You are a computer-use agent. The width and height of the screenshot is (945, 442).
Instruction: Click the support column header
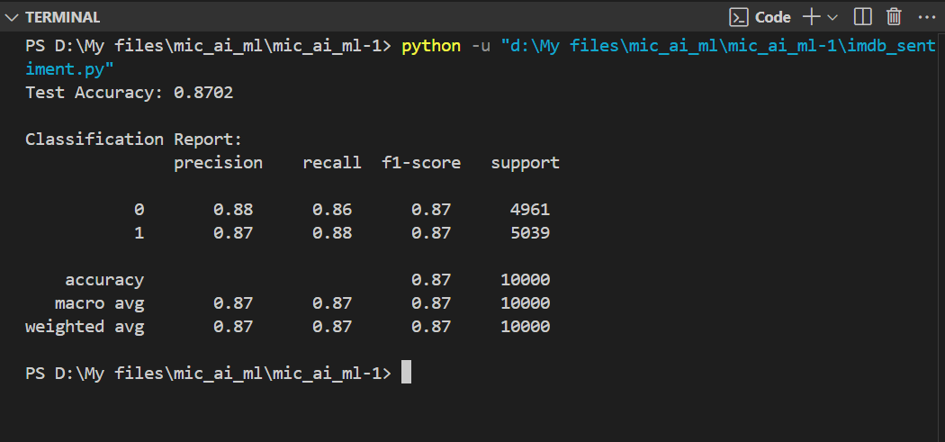tap(525, 163)
